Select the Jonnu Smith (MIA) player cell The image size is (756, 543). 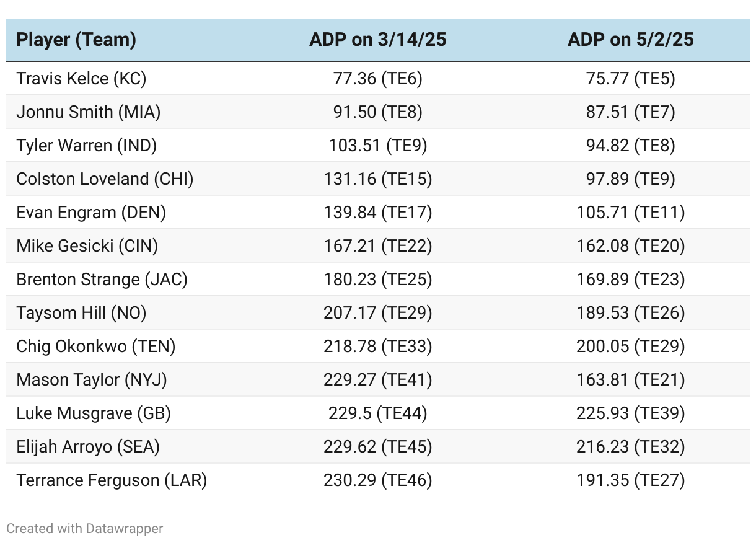(x=89, y=112)
